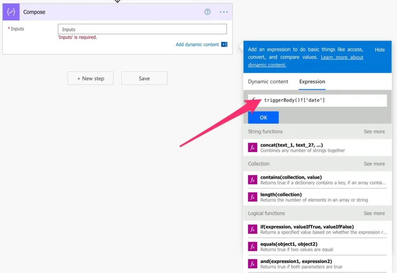Toggle the Add dynamic content panel icon
The height and width of the screenshot is (273, 397).
[x=224, y=45]
